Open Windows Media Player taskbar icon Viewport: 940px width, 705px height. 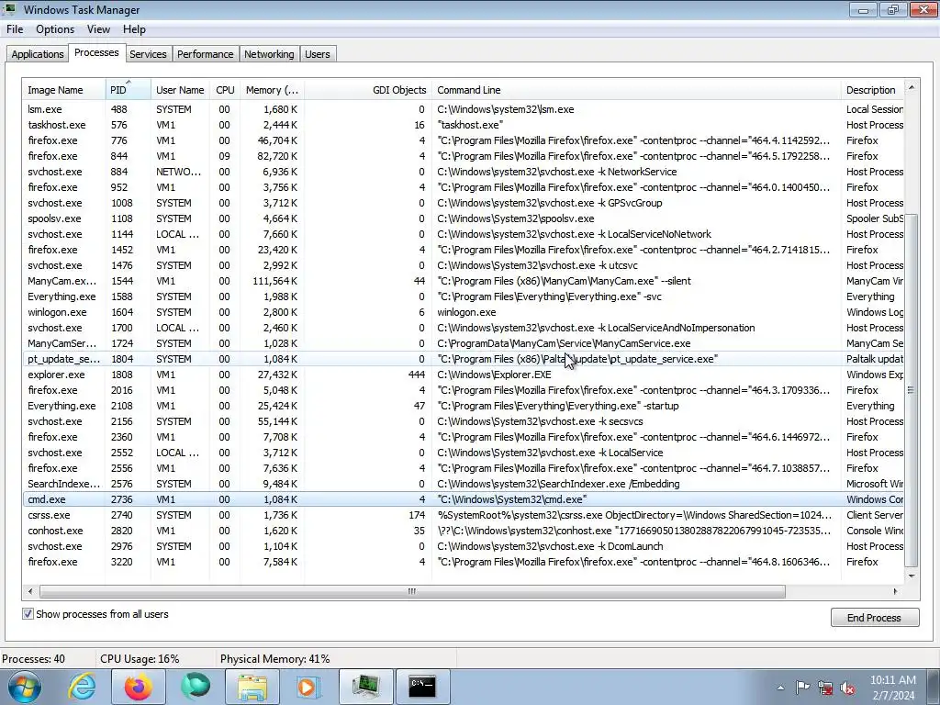[309, 687]
